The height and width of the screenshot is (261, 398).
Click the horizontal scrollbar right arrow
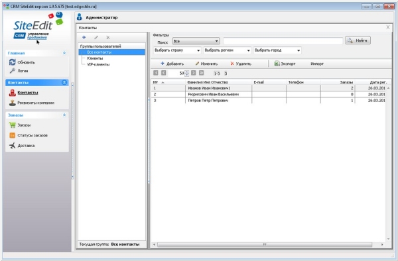tap(382, 244)
